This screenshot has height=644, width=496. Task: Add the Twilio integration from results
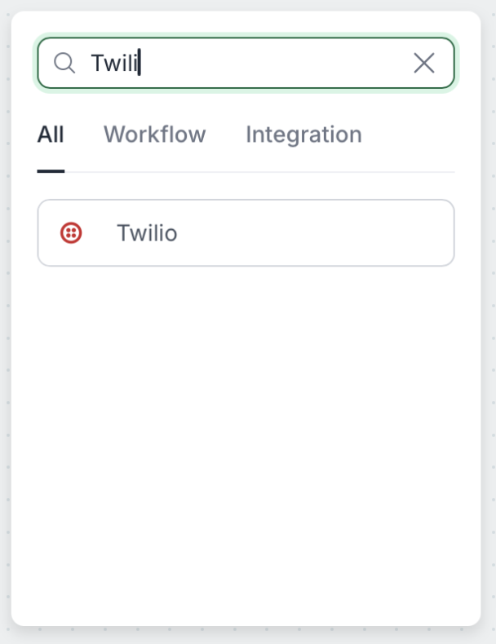click(246, 233)
